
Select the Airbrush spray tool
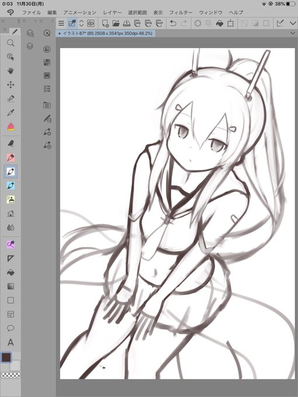(11, 200)
